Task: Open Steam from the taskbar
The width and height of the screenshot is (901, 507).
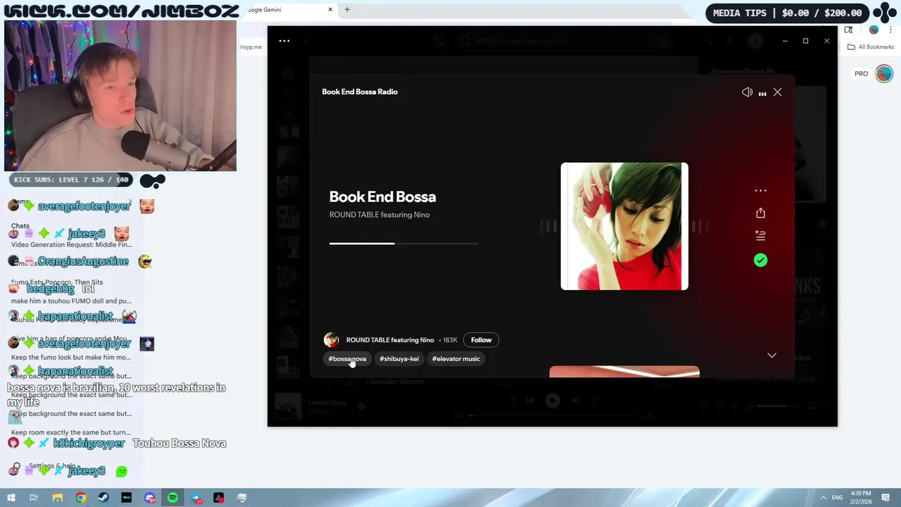Action: tap(103, 498)
